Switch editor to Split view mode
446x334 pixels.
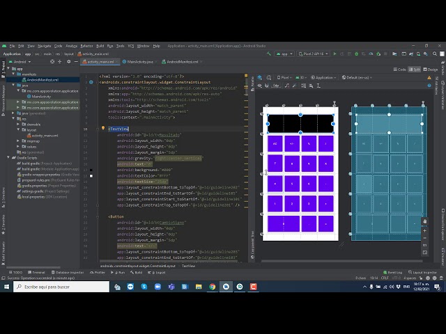(x=415, y=70)
